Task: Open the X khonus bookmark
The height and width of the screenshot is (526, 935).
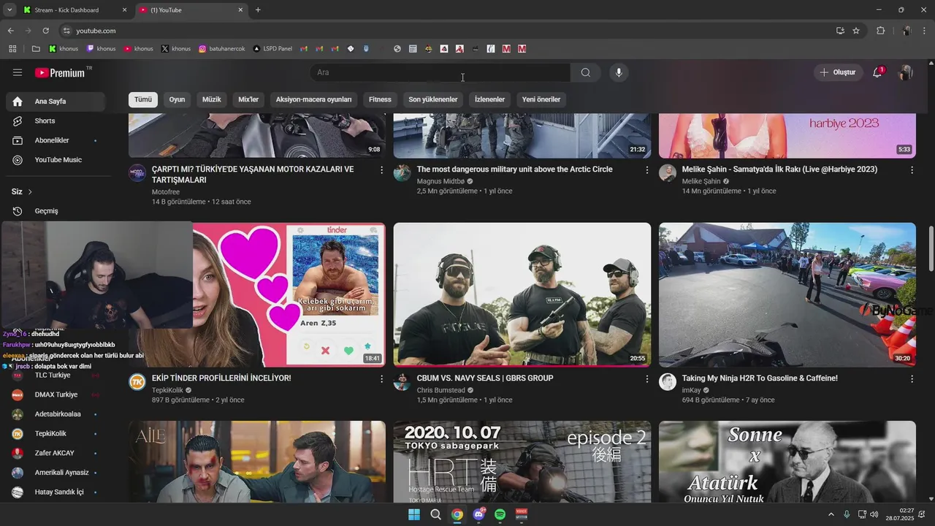Action: [175, 49]
